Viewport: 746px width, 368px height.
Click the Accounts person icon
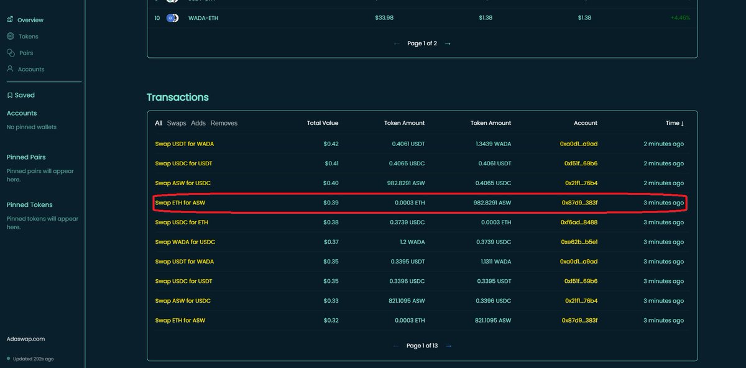10,69
